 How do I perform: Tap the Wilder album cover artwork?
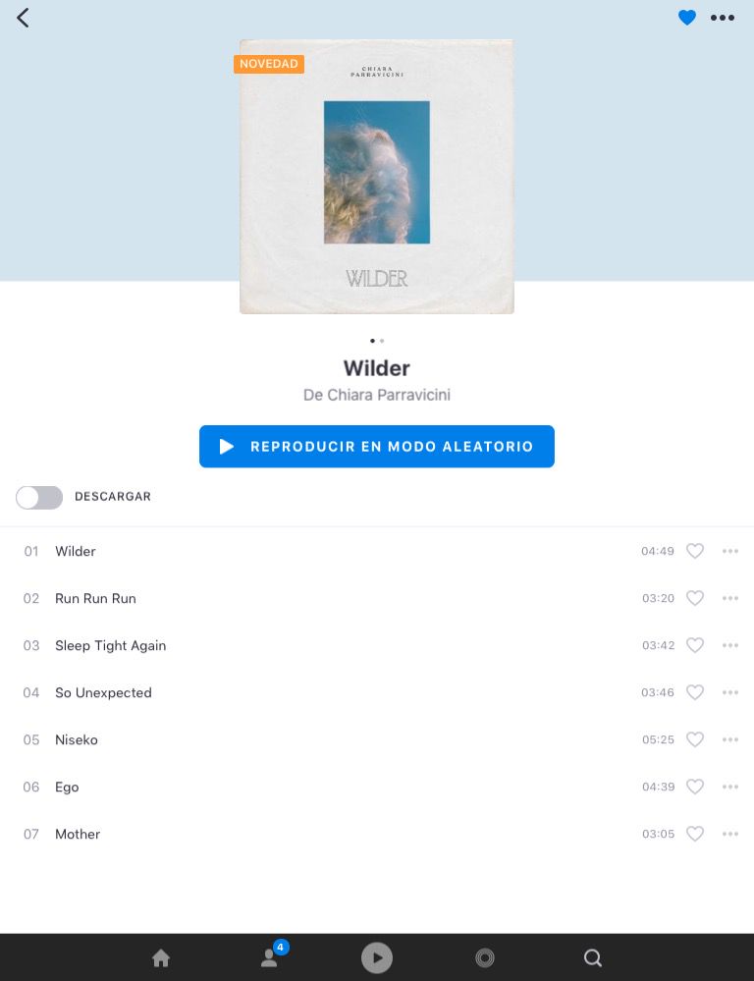[377, 177]
